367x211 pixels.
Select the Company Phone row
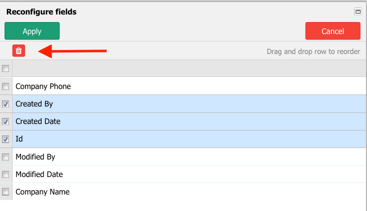tap(189, 86)
